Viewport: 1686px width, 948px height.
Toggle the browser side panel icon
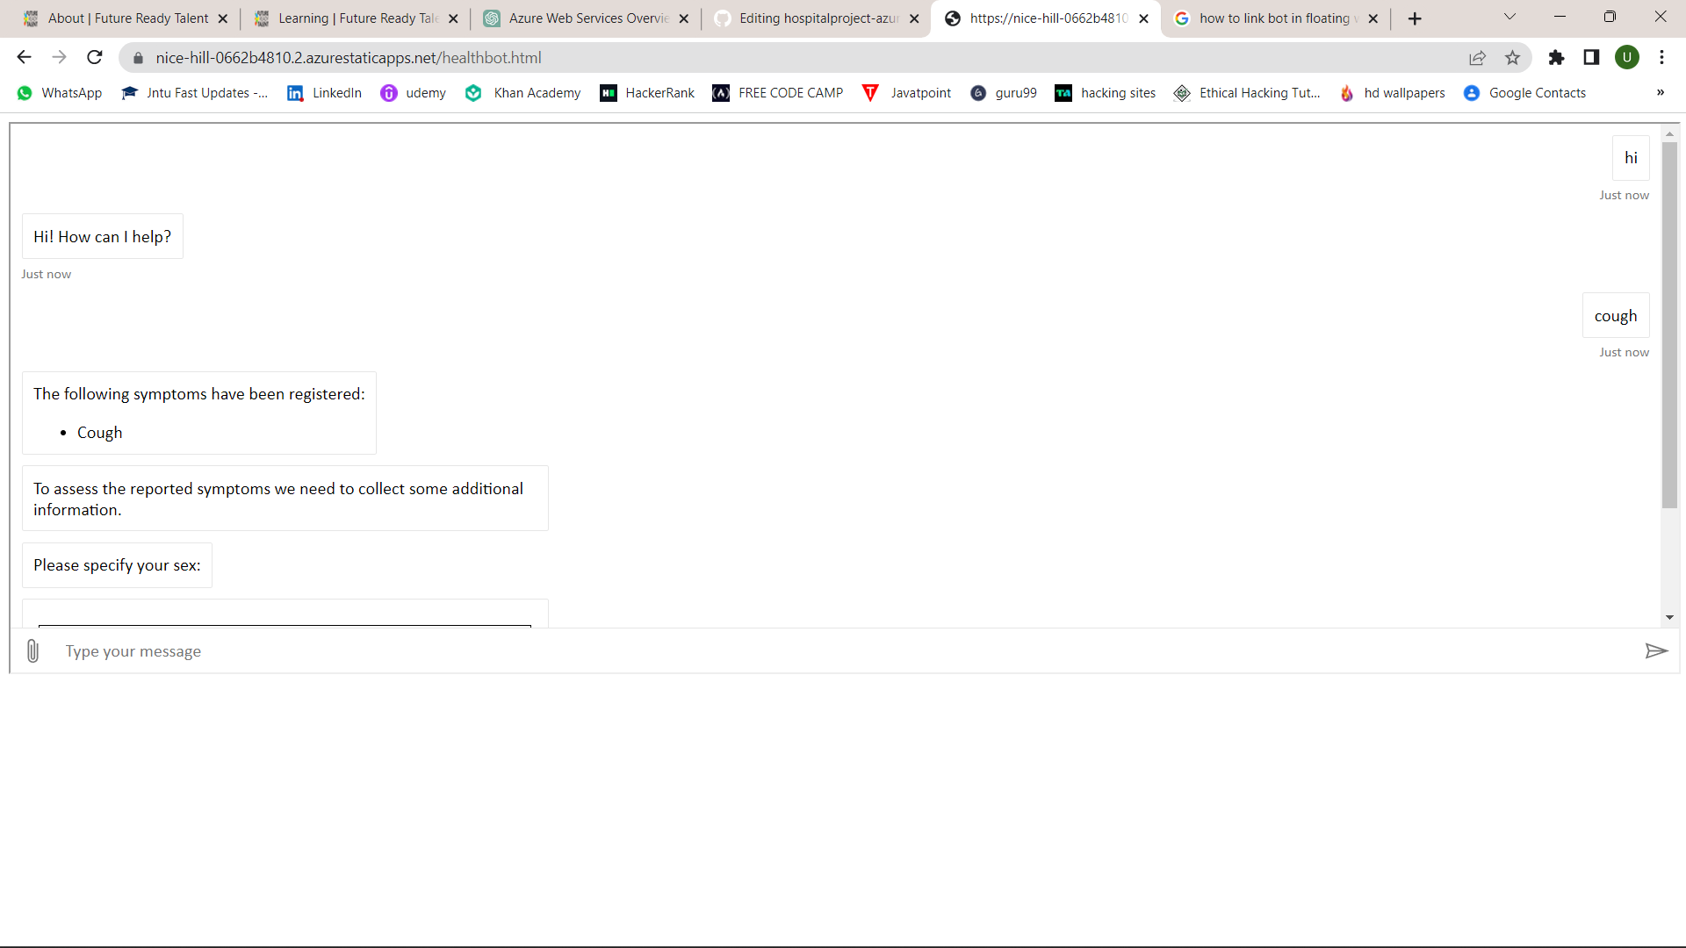pyautogui.click(x=1591, y=58)
